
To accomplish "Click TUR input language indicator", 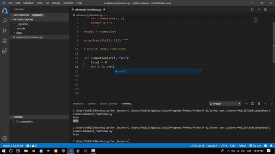I will pos(249,151).
